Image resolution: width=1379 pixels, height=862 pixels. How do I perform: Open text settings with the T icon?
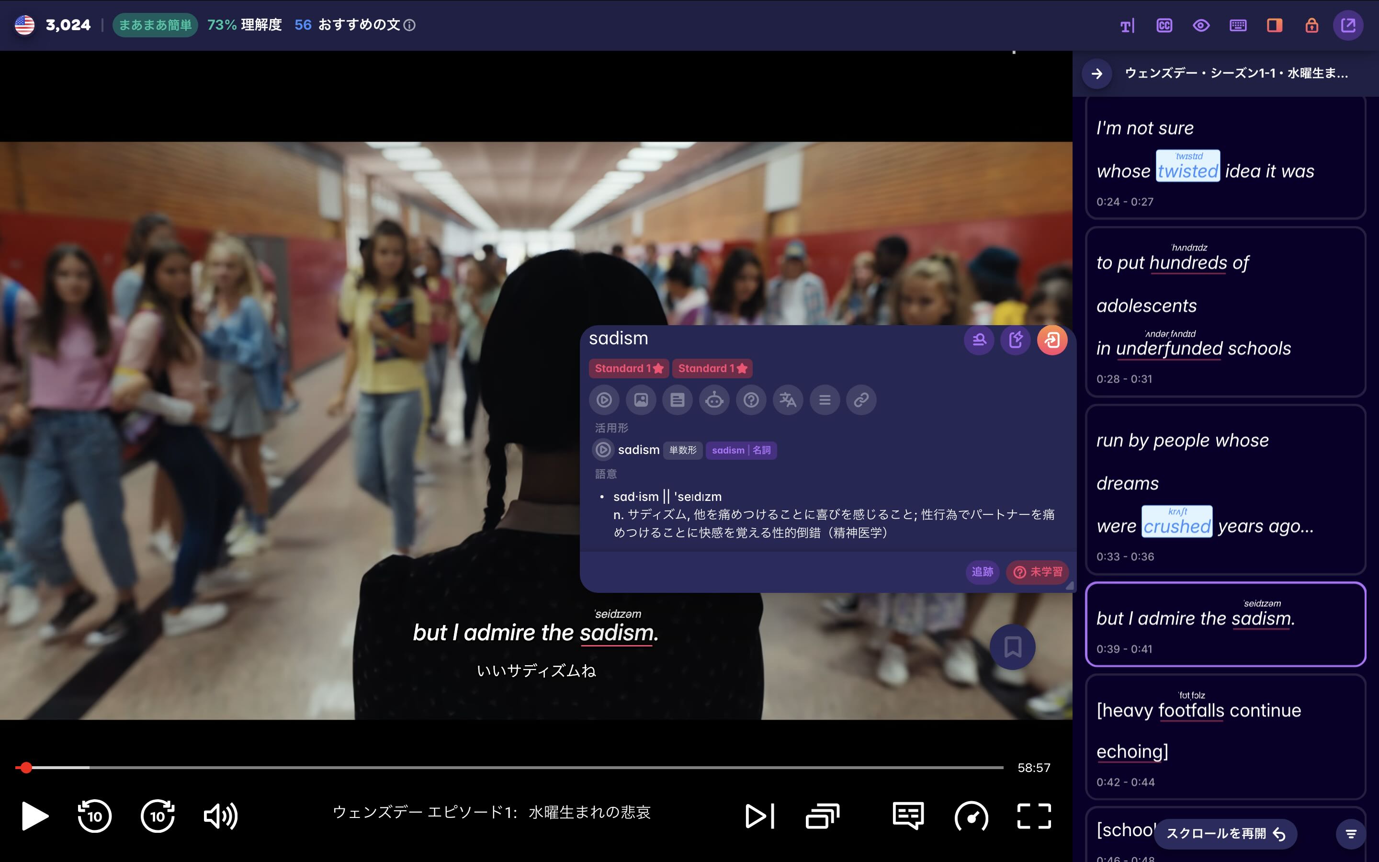click(1127, 25)
